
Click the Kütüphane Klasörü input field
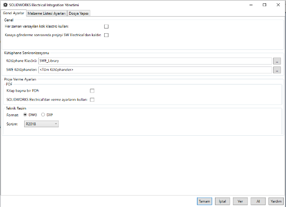point(155,61)
